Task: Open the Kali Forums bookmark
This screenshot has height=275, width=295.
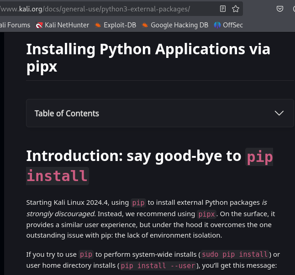Action: (15, 25)
